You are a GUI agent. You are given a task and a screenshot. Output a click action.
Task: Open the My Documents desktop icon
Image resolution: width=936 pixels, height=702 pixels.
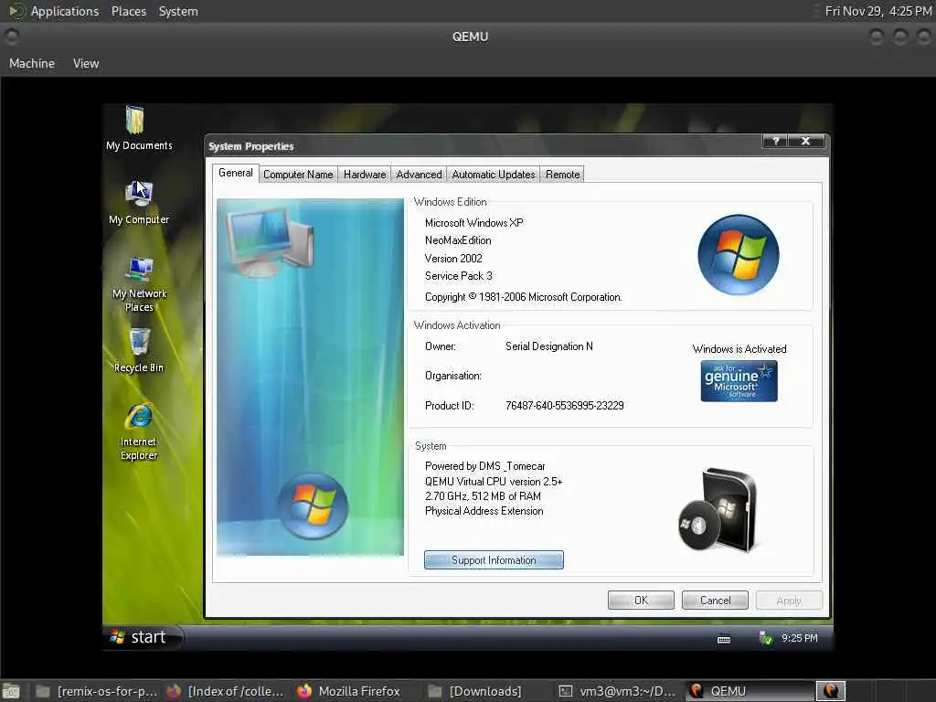[139, 128]
